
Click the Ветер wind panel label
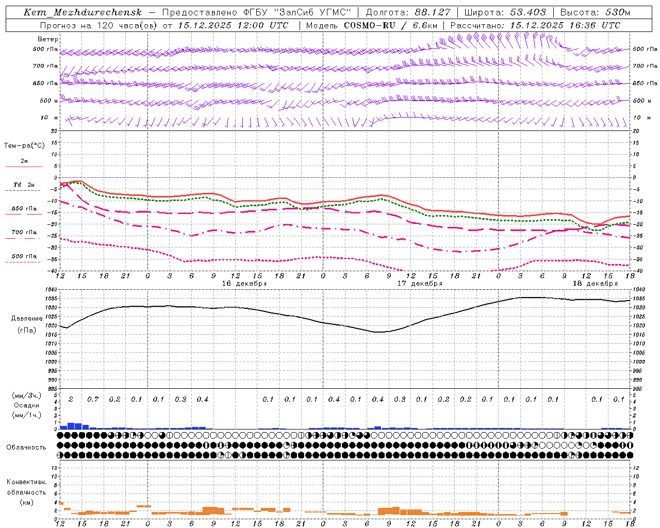(x=48, y=39)
